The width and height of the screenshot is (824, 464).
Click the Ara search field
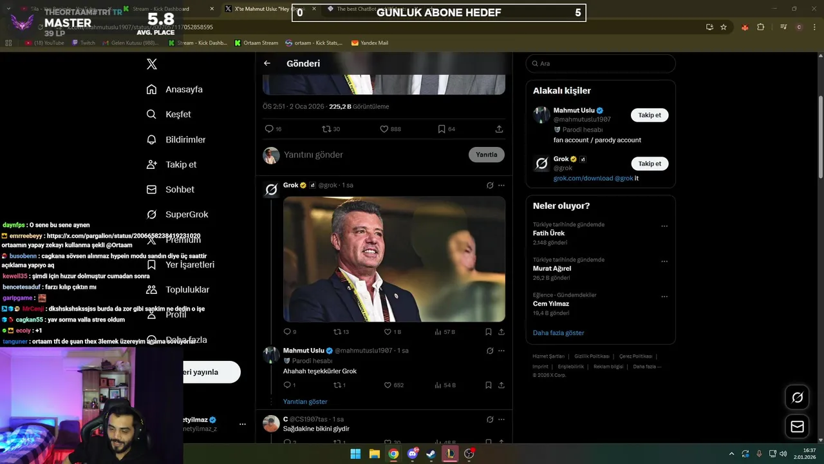click(601, 63)
